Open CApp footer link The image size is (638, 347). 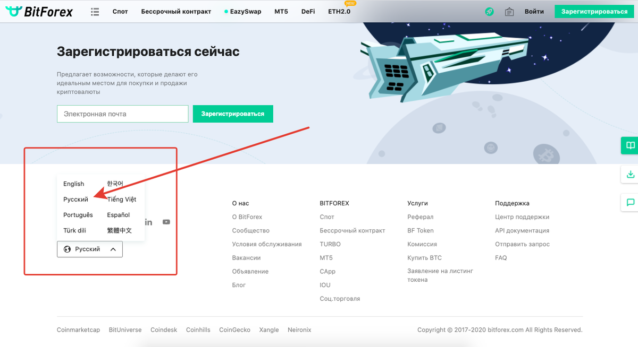pyautogui.click(x=328, y=271)
